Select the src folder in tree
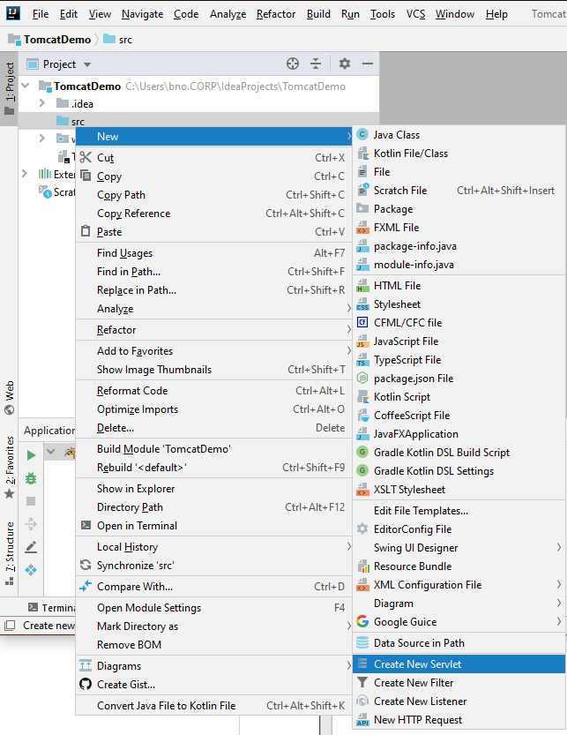The width and height of the screenshot is (567, 735). point(198,122)
